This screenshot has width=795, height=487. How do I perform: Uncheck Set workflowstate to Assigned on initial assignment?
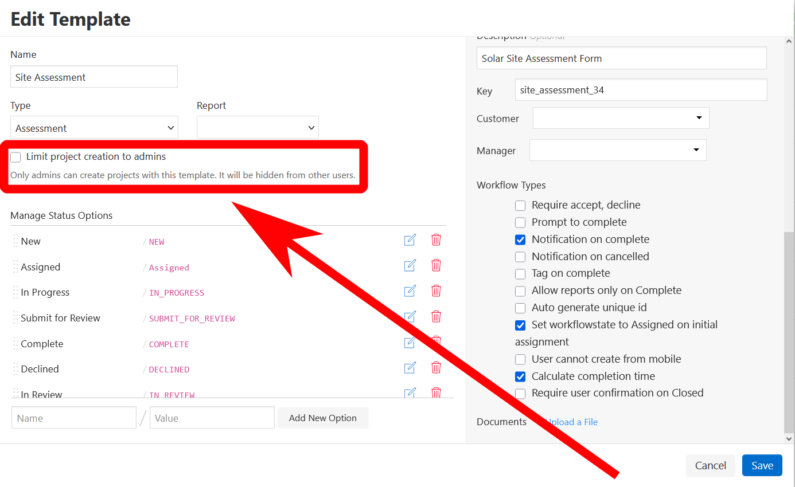(x=520, y=325)
